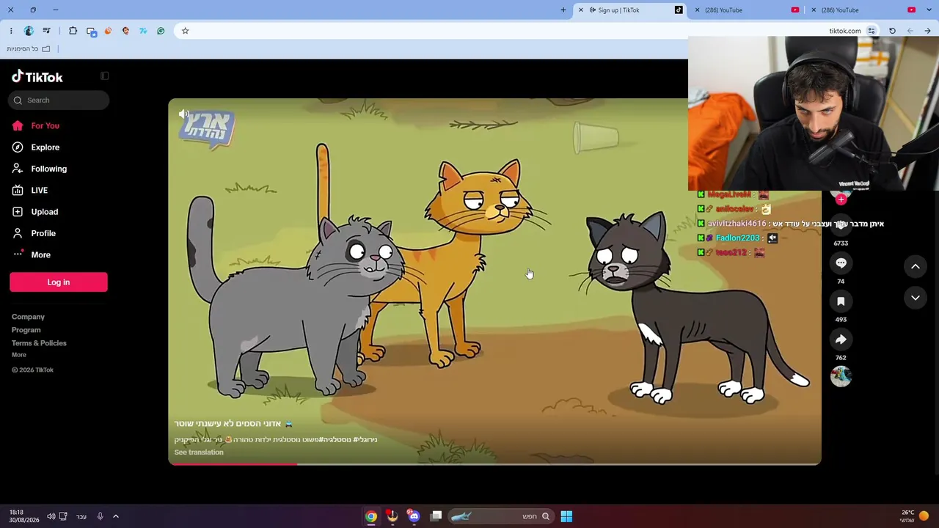
Task: Bookmark the video to Favorites
Action: (x=841, y=301)
